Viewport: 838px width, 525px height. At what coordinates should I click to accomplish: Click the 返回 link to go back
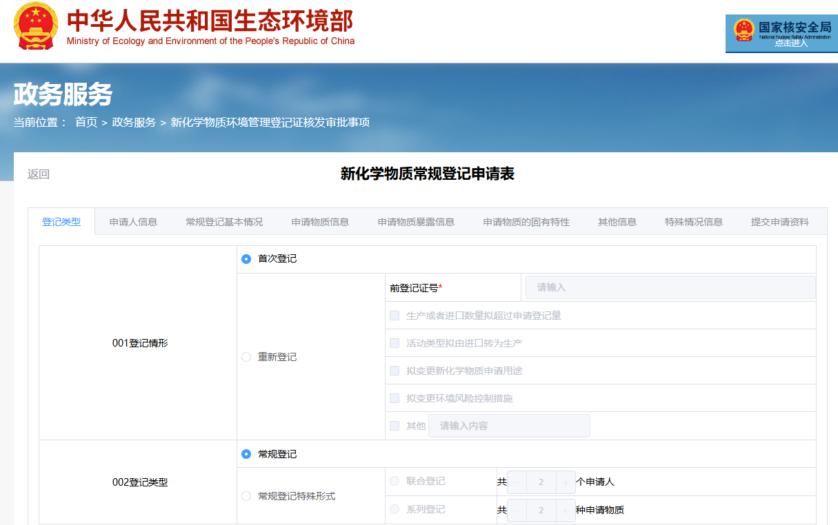pyautogui.click(x=39, y=174)
